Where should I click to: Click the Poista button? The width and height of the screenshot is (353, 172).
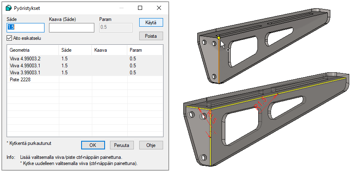pyautogui.click(x=151, y=36)
